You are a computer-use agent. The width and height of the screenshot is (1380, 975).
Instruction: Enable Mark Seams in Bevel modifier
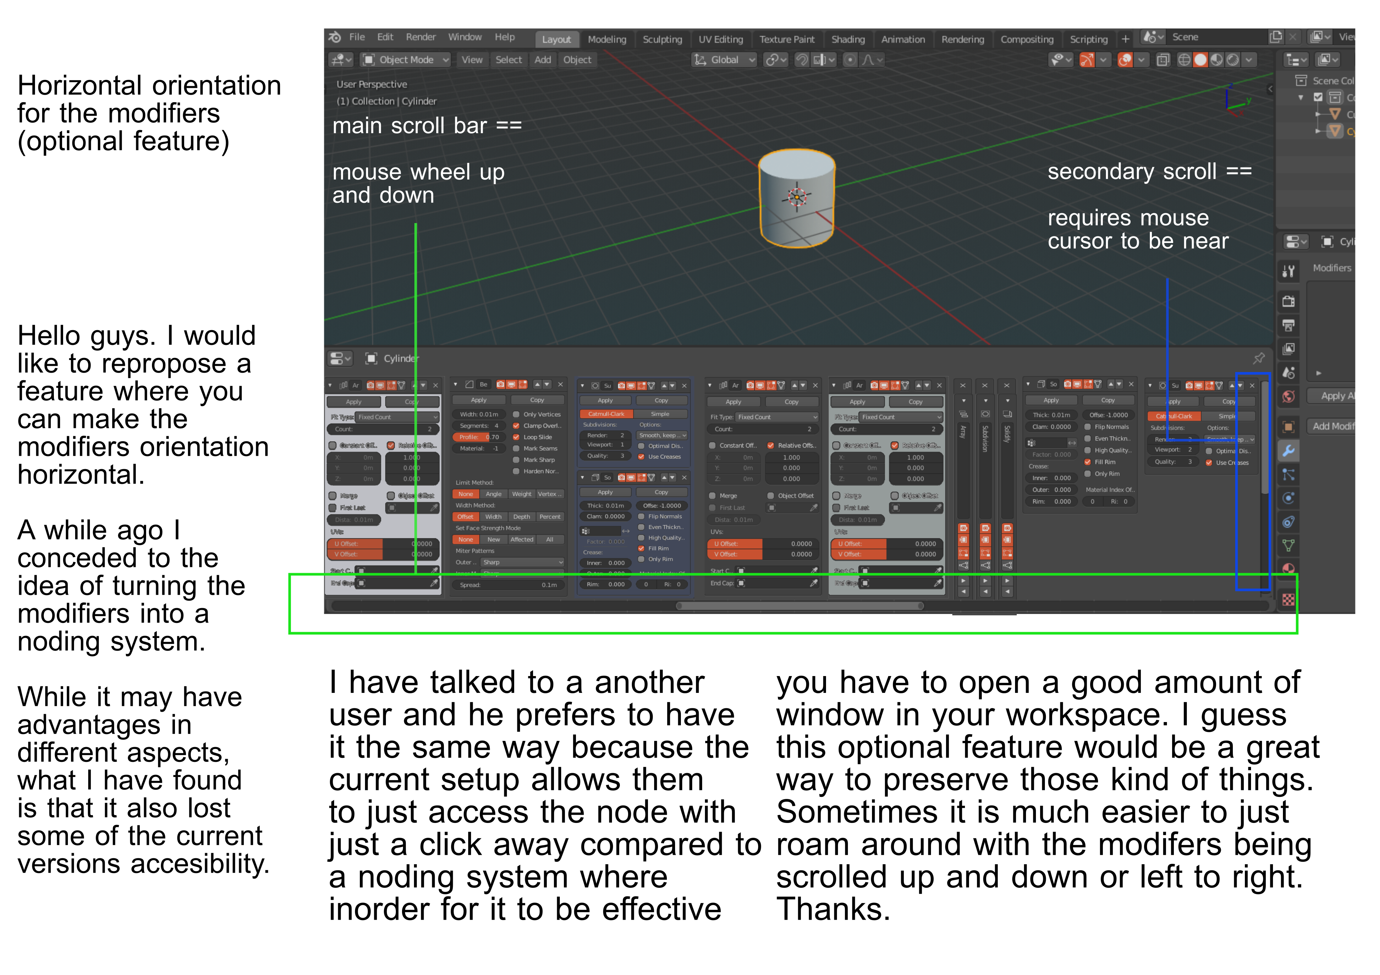[516, 449]
